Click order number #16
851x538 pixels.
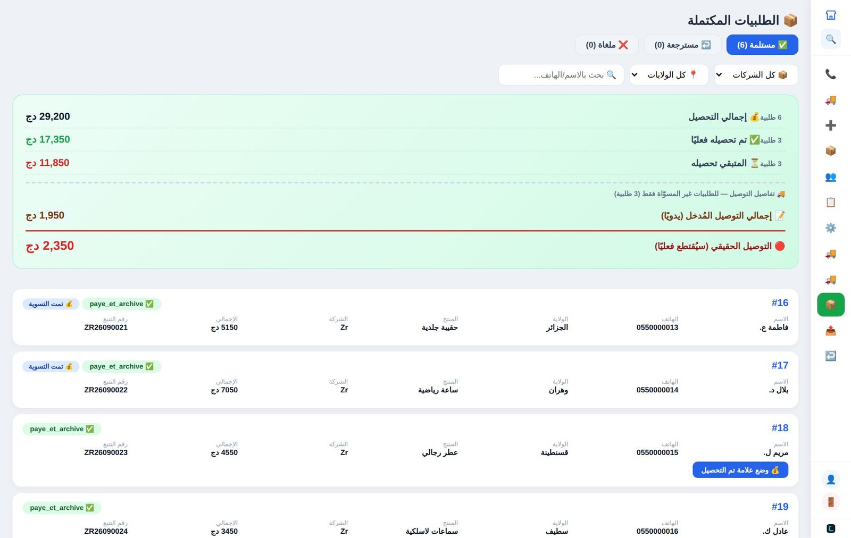[x=780, y=303]
